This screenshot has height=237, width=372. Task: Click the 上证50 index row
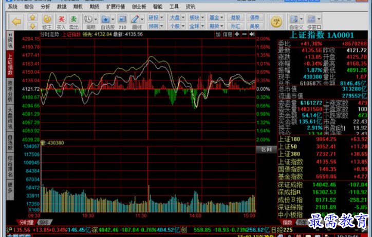tap(323, 147)
